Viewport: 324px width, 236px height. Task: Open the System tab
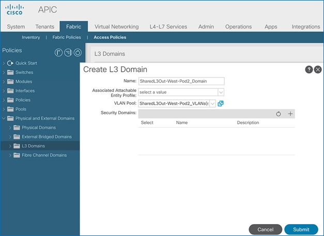click(x=16, y=27)
